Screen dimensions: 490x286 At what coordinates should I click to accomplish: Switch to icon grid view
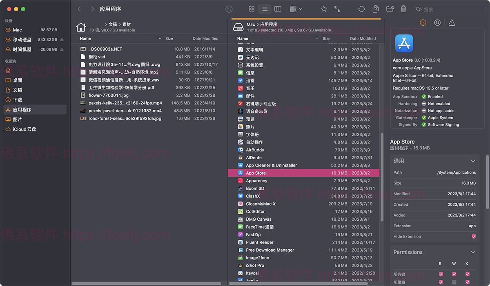[x=252, y=9]
